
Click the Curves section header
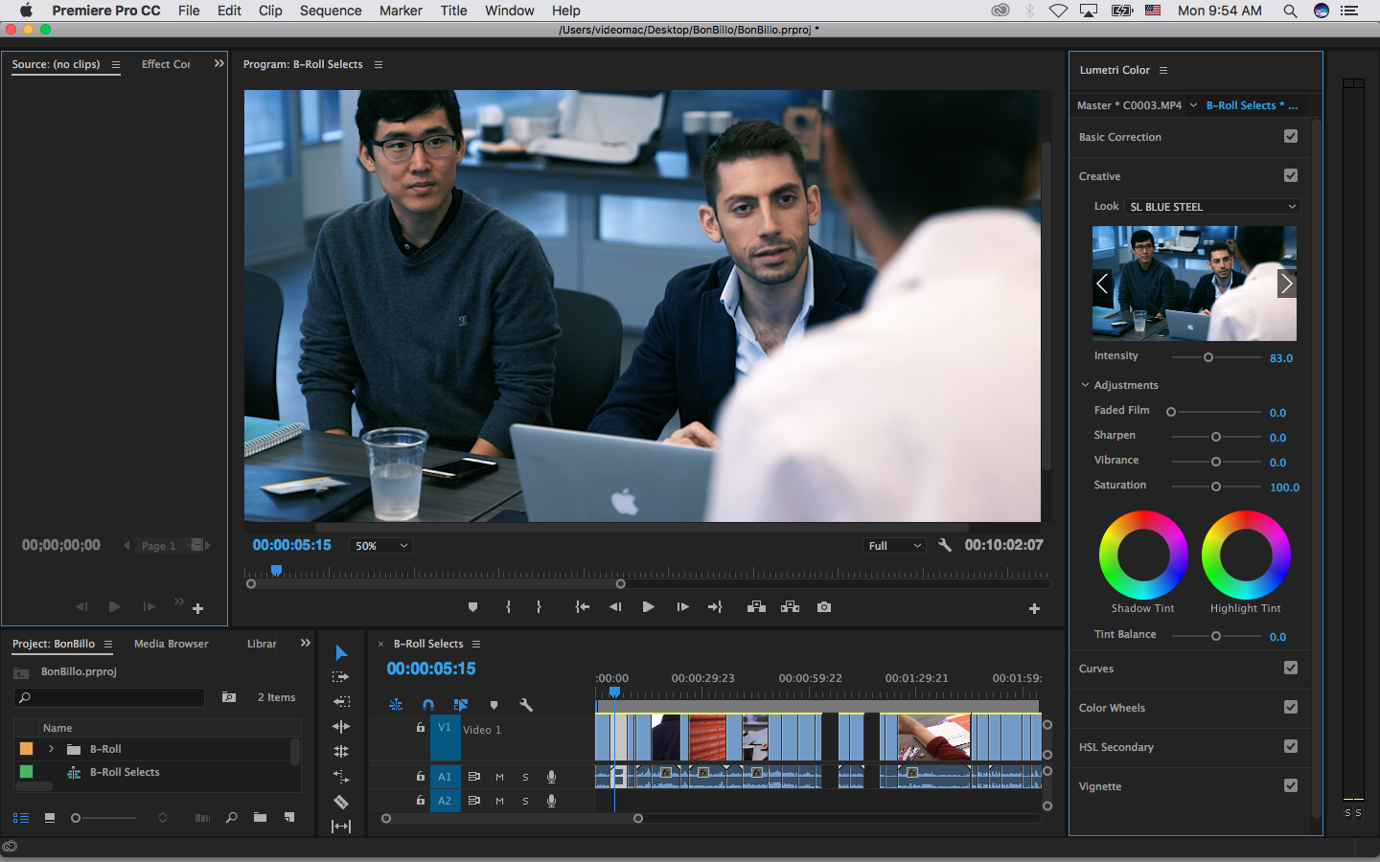(1096, 669)
